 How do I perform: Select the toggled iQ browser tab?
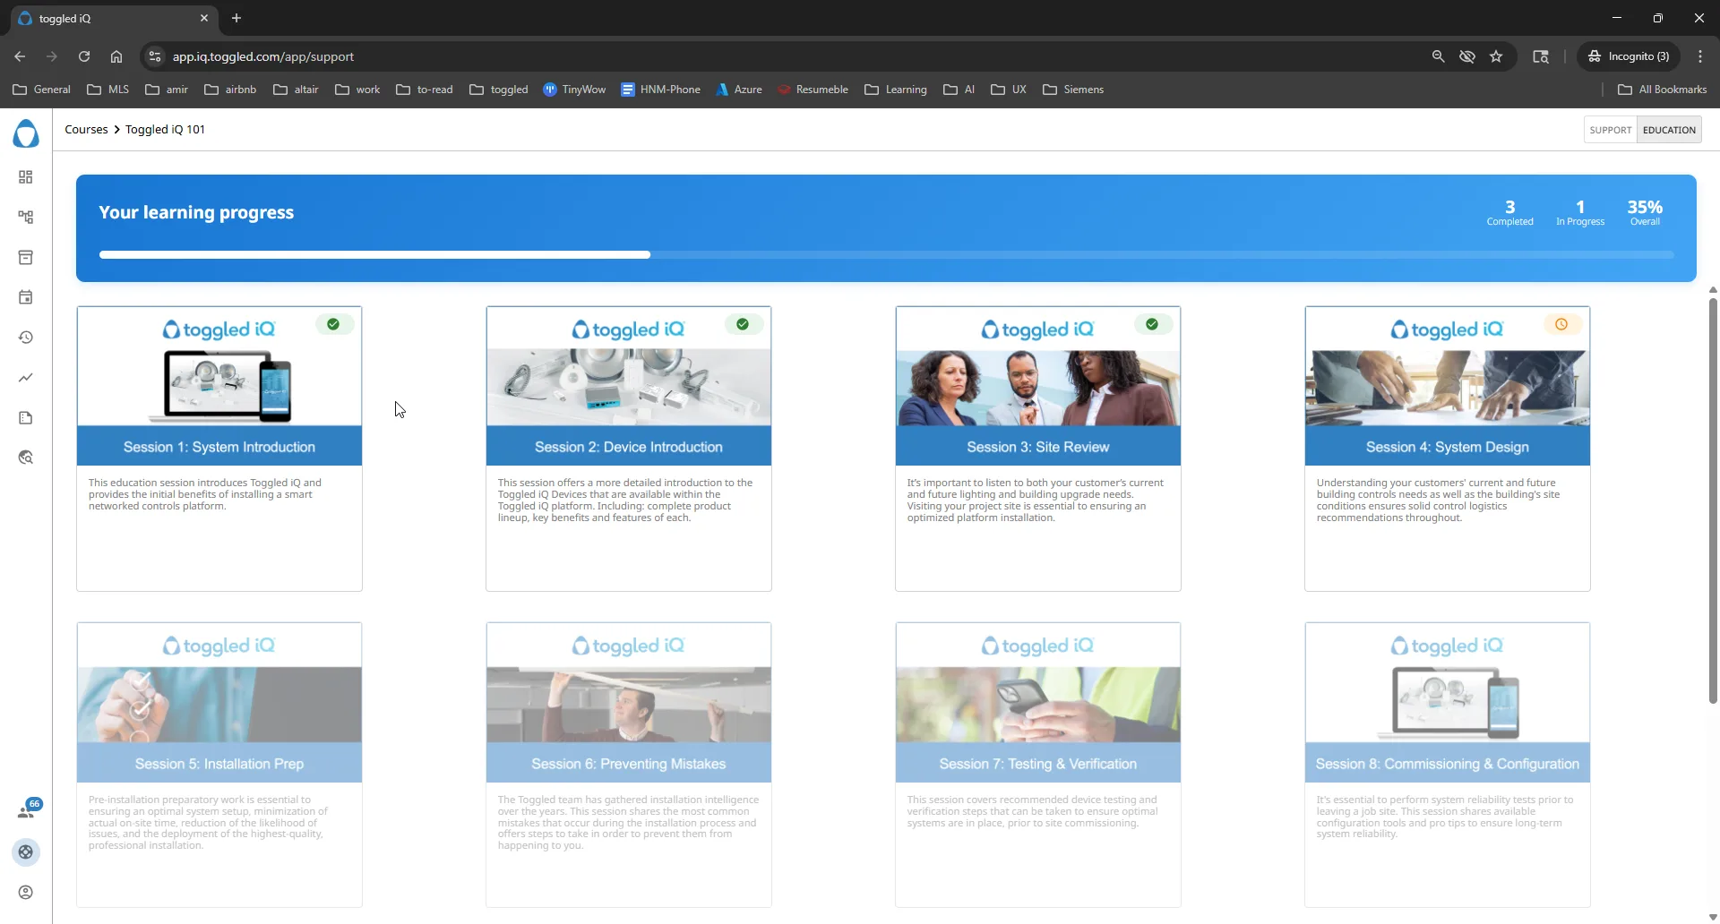pyautogui.click(x=113, y=18)
